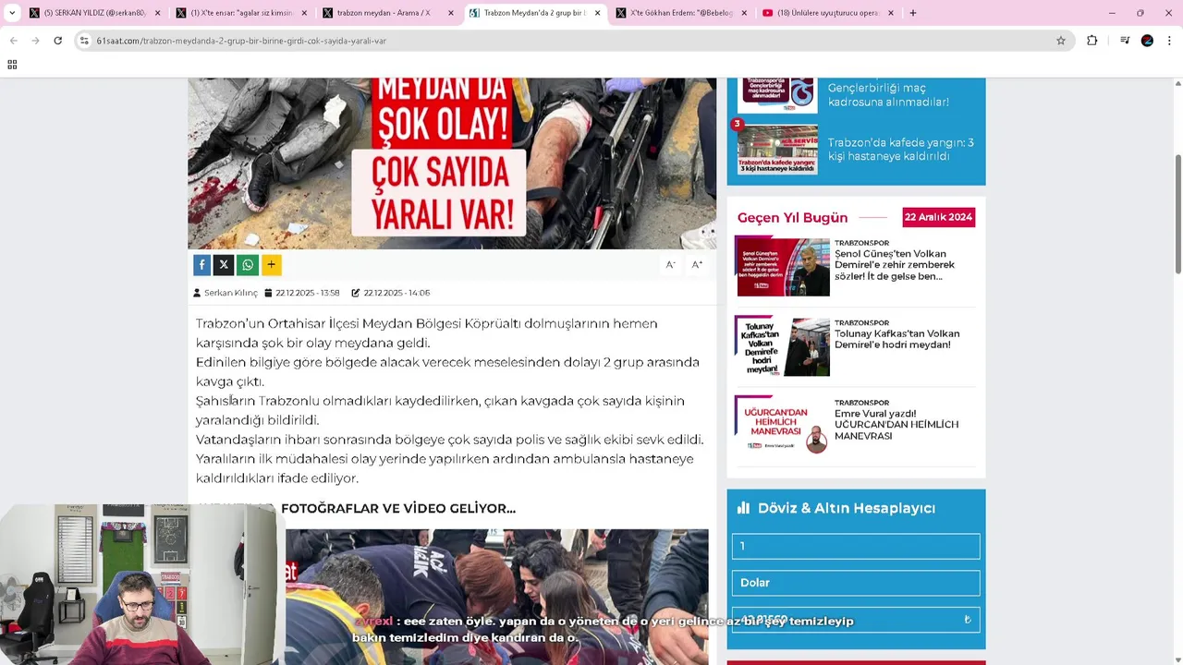The image size is (1183, 665).
Task: Expand the tab search dropdown
Action: pyautogui.click(x=12, y=13)
